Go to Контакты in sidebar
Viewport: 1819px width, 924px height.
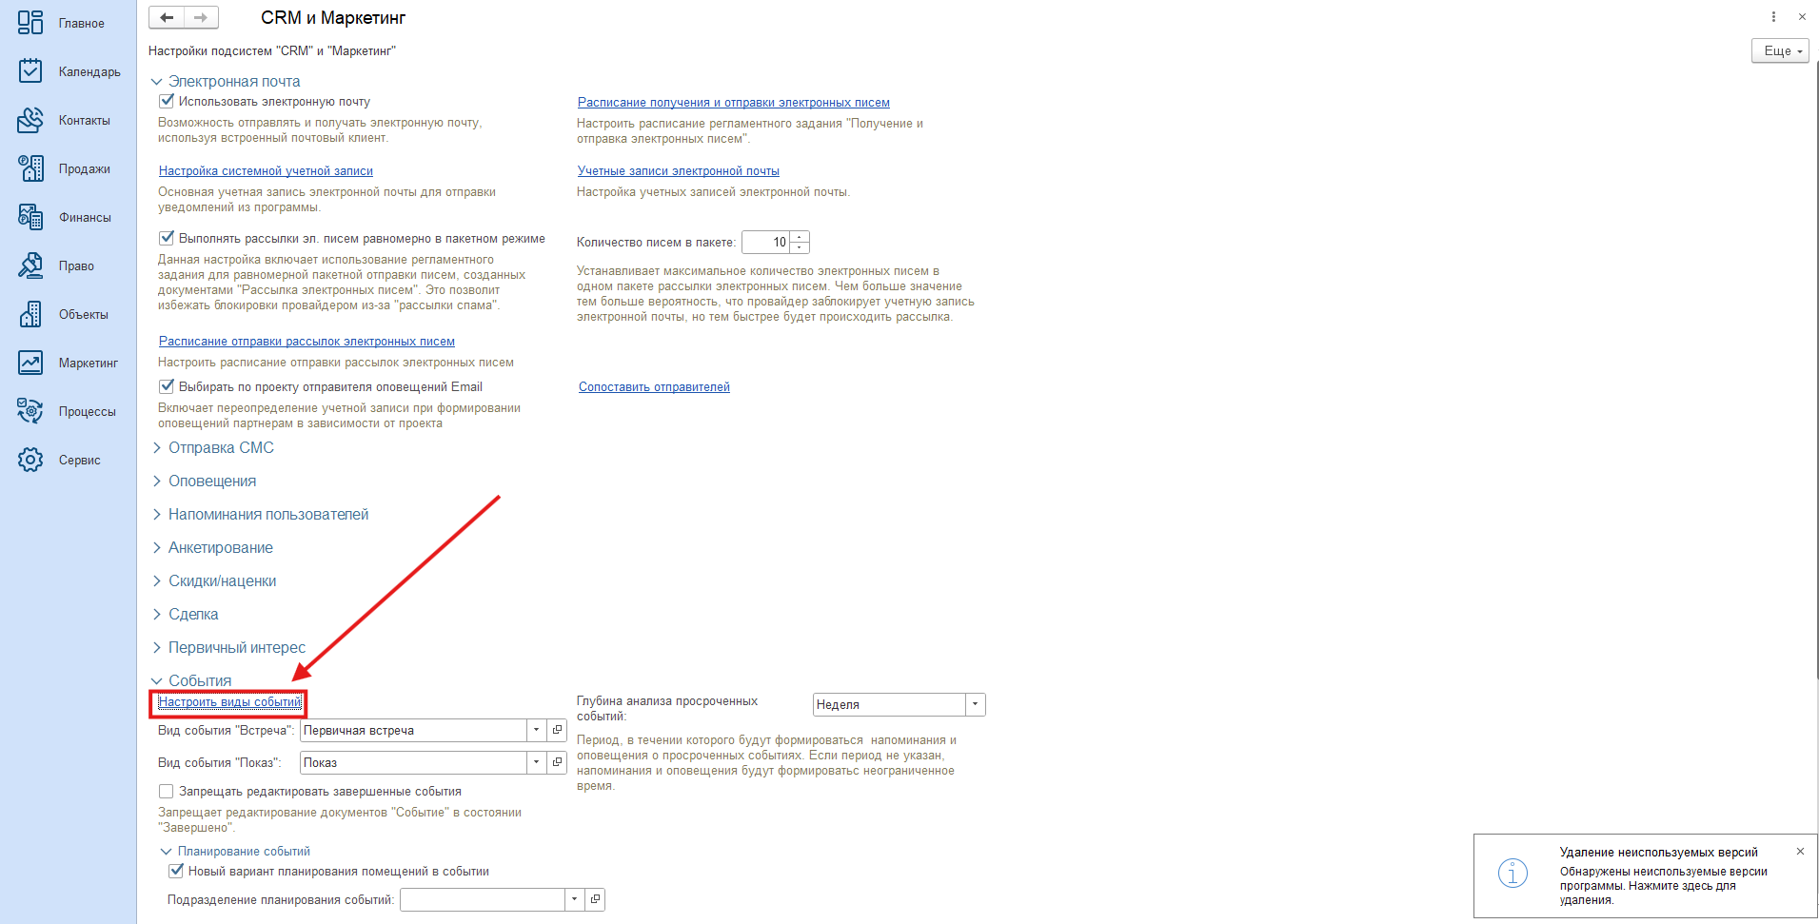(x=30, y=120)
